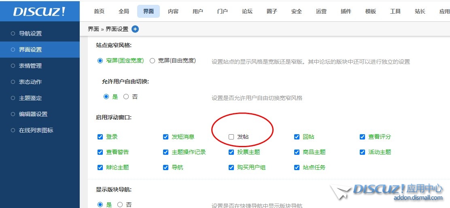Open the 站长 tab
Viewport: 450px width, 208px height.
coord(420,11)
